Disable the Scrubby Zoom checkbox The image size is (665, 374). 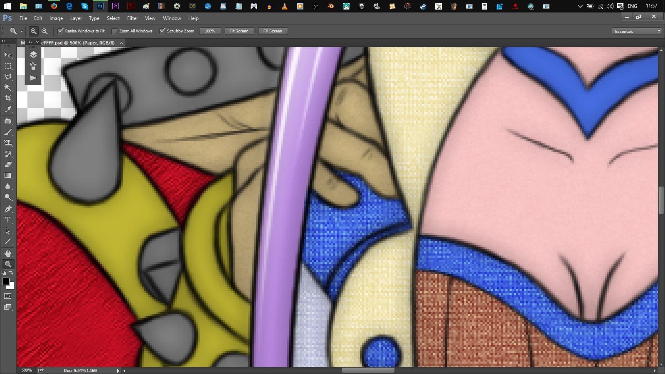(x=163, y=31)
